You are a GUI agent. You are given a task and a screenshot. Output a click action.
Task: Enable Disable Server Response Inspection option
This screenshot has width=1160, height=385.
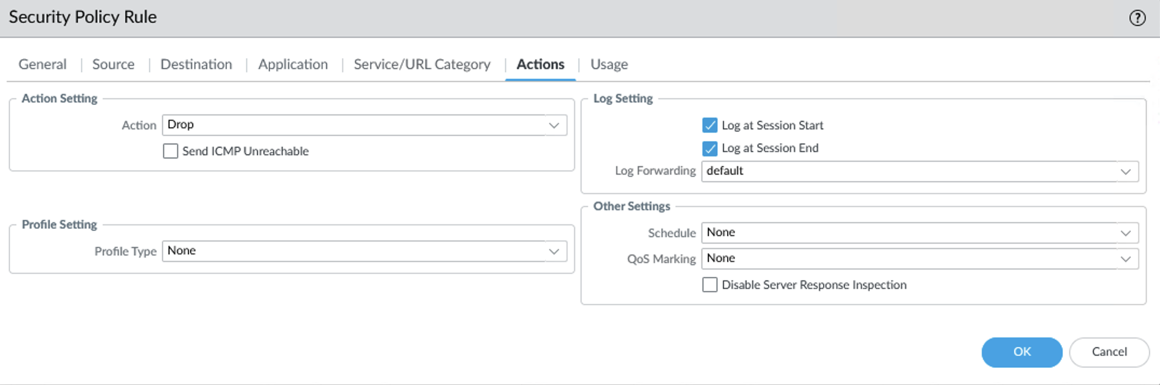pos(709,285)
